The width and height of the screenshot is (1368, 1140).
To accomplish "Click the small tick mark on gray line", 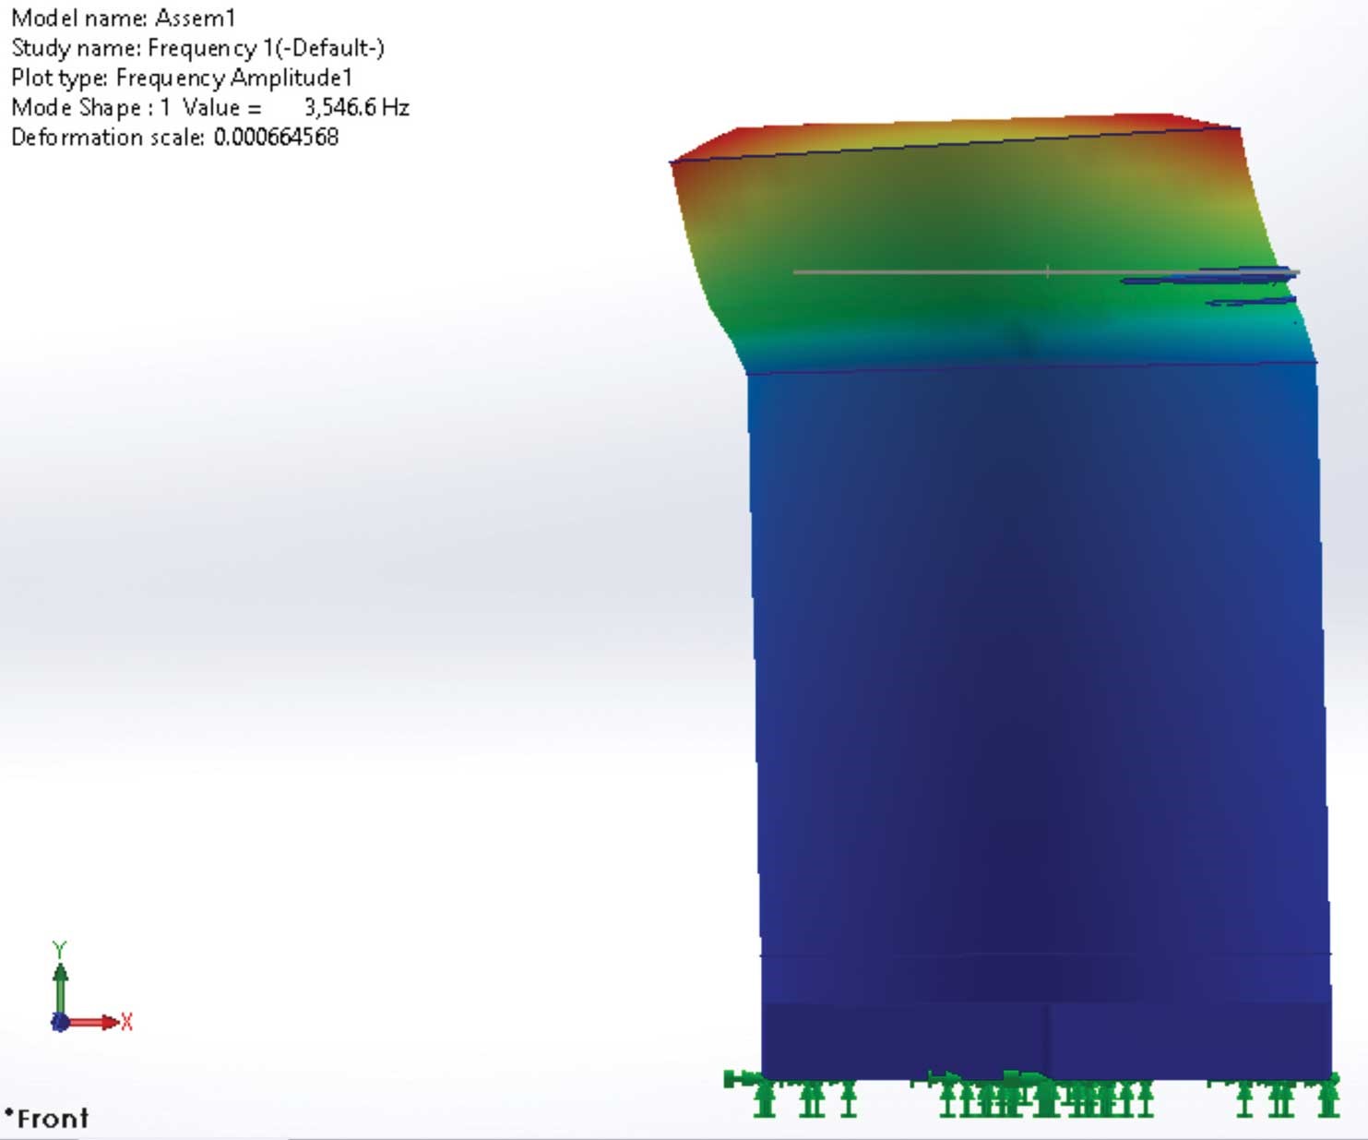I will click(x=1048, y=271).
